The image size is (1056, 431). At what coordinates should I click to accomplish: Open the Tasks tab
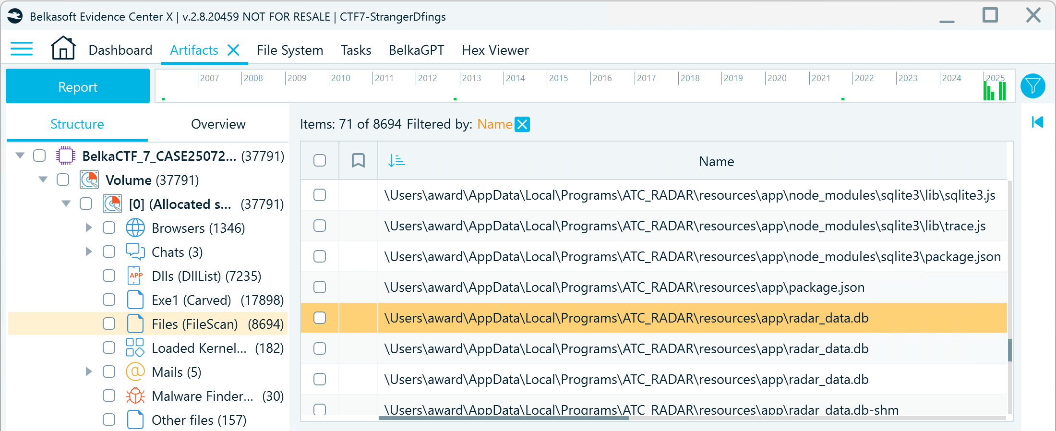356,50
